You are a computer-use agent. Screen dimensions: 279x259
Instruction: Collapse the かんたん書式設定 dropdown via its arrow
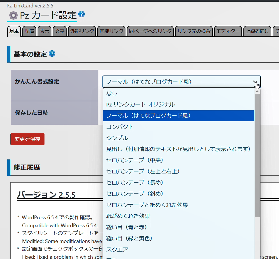[x=255, y=82]
